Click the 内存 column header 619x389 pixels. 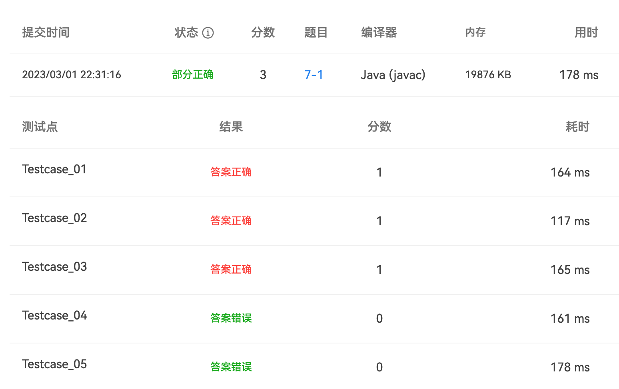coord(475,32)
